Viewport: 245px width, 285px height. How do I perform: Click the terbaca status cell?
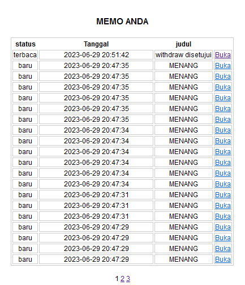coord(25,55)
